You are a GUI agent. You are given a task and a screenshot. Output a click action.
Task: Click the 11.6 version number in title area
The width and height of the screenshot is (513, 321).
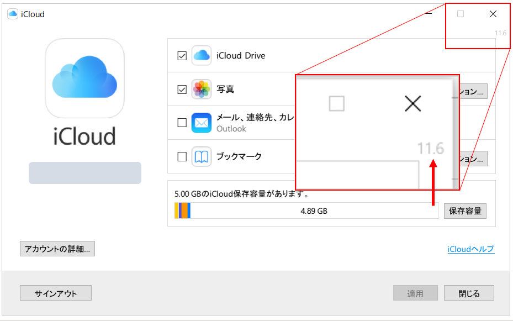[500, 33]
